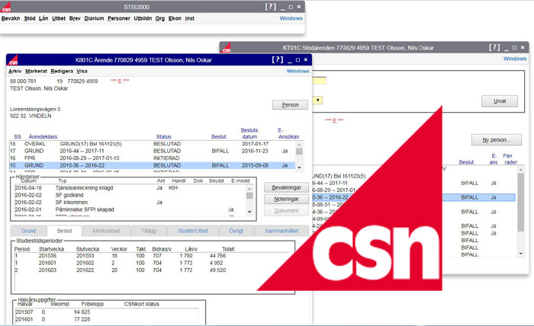This screenshot has height=326, width=534.
Task: Select FPR row 16 INITIERAD
Action: [153, 158]
